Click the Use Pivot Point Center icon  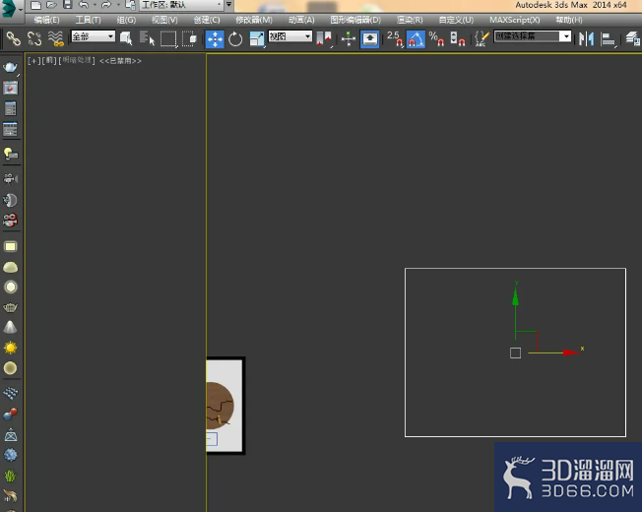(325, 39)
